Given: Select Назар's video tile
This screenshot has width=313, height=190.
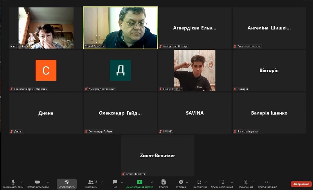Looking at the screenshot, I should (194, 71).
